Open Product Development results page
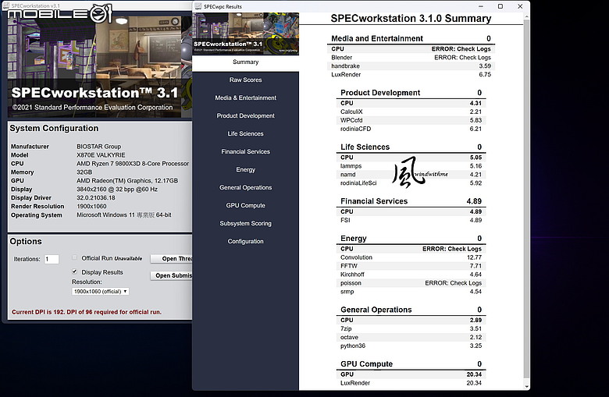 point(245,115)
